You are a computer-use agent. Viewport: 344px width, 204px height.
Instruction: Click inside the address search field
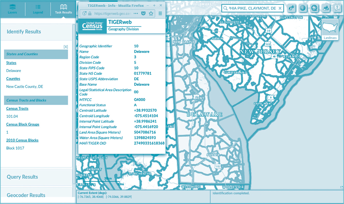coord(252,8)
